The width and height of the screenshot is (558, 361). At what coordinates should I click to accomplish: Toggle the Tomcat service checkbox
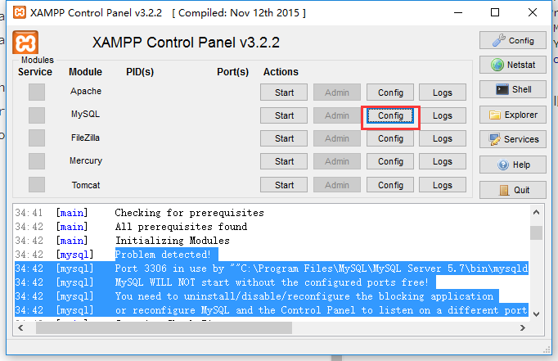click(x=37, y=185)
